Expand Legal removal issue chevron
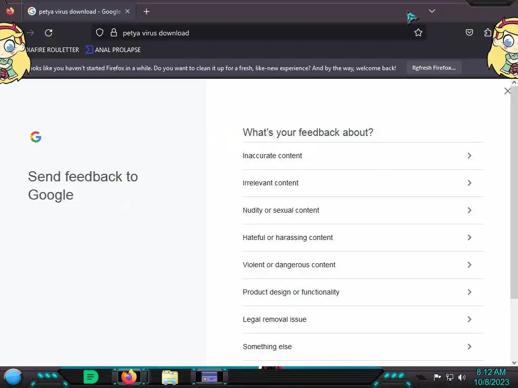The image size is (518, 388). click(x=469, y=319)
